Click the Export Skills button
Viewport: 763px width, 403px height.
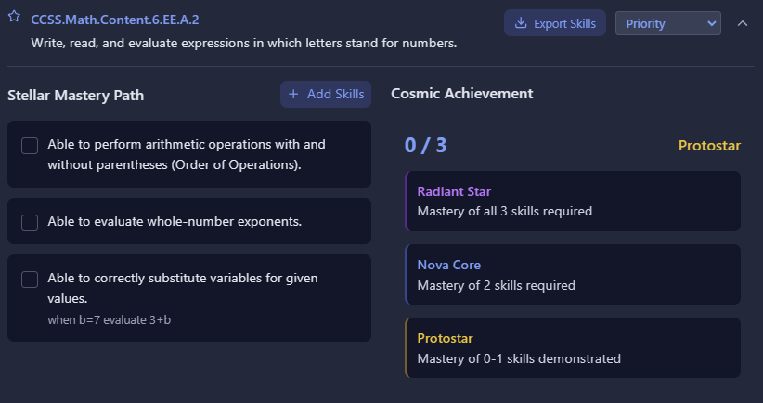click(x=555, y=23)
